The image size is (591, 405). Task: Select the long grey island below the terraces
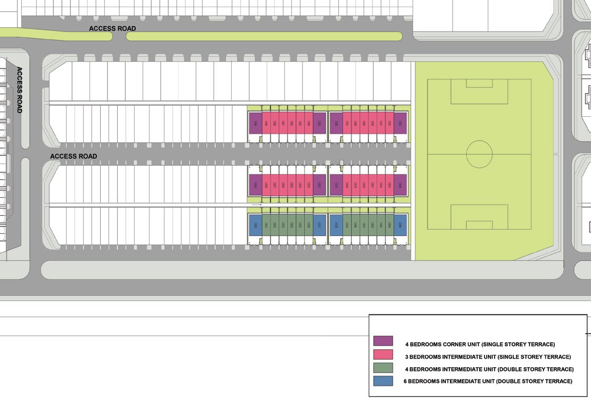(302, 270)
